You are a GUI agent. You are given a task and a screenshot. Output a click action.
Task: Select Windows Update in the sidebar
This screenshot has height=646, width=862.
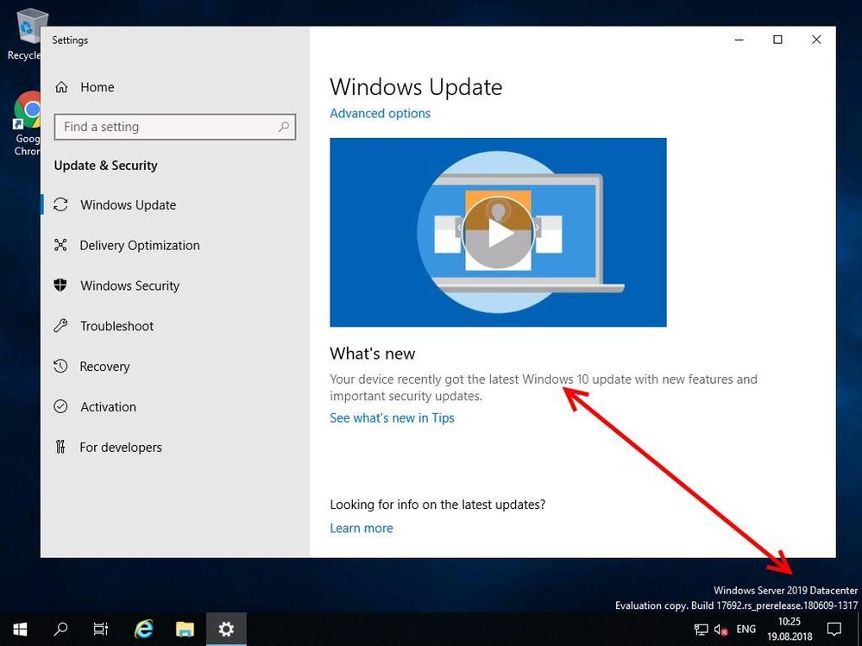point(175,205)
